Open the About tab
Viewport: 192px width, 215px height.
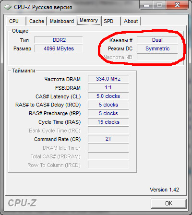[131, 21]
